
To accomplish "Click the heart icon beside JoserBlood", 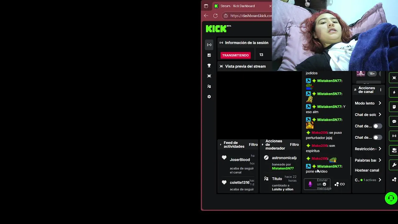I will point(224,158).
